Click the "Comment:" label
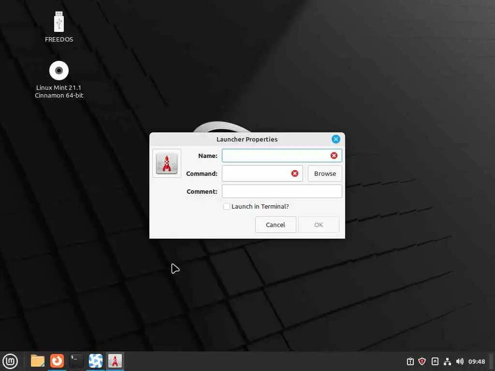The height and width of the screenshot is (371, 495). point(202,192)
